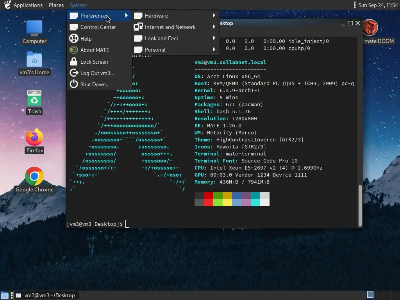The width and height of the screenshot is (400, 300).
Task: Choose Log Out vm3... entry
Action: tap(99, 73)
